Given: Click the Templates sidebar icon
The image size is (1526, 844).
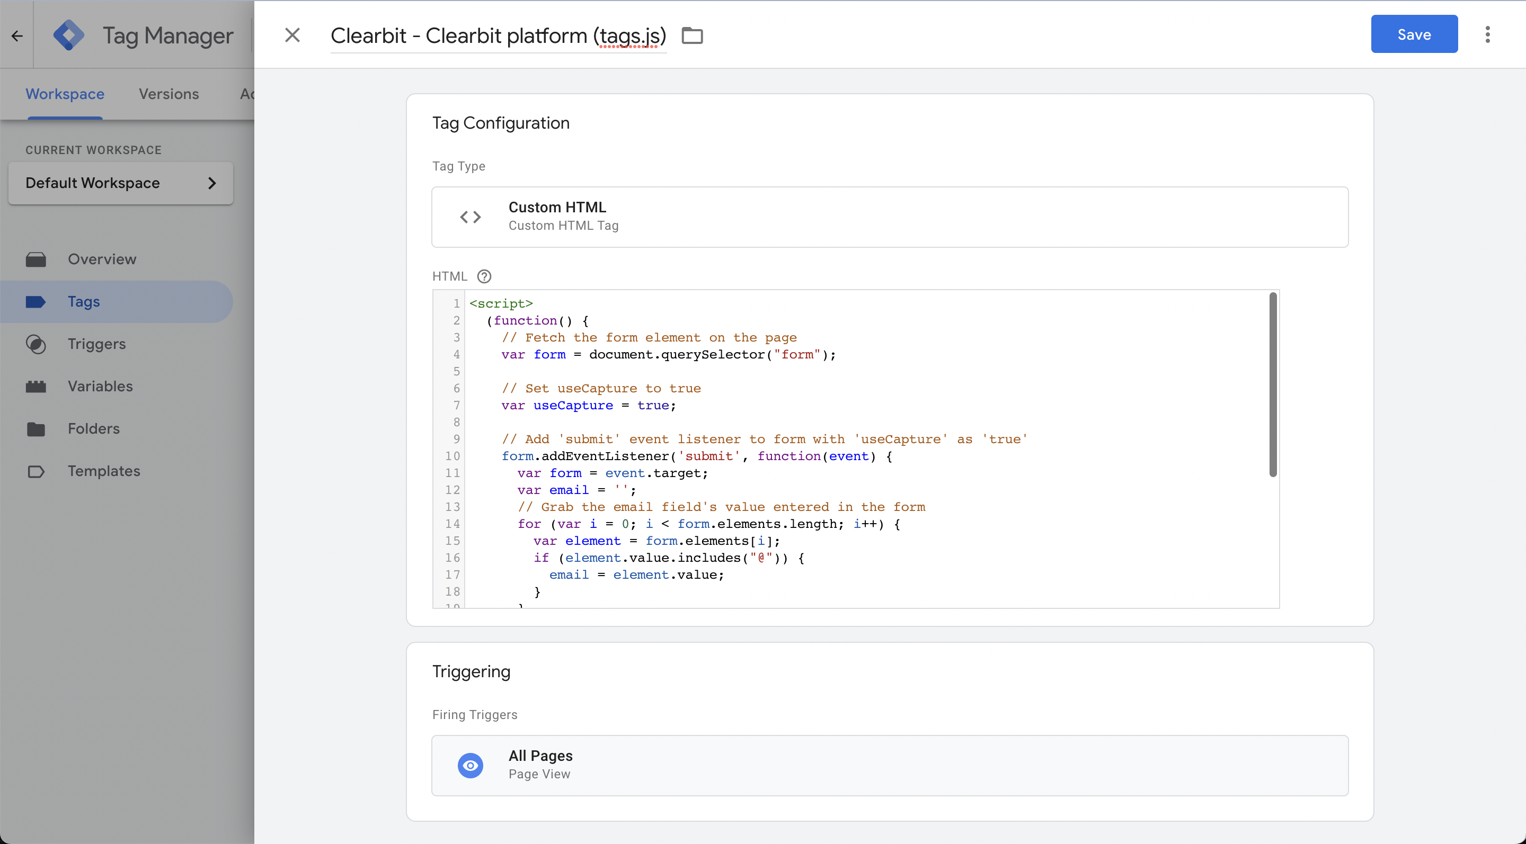Looking at the screenshot, I should [36, 471].
